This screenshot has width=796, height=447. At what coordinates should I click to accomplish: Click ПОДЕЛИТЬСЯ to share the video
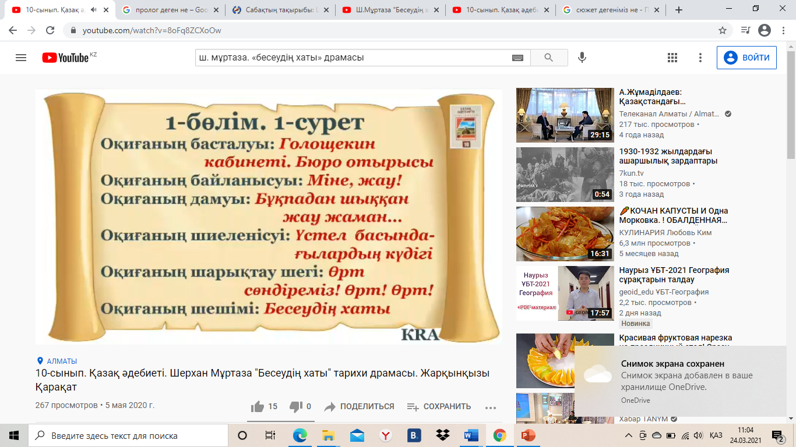click(359, 407)
